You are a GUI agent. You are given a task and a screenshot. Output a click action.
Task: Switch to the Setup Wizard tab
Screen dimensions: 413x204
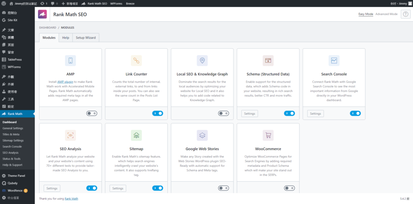click(86, 38)
